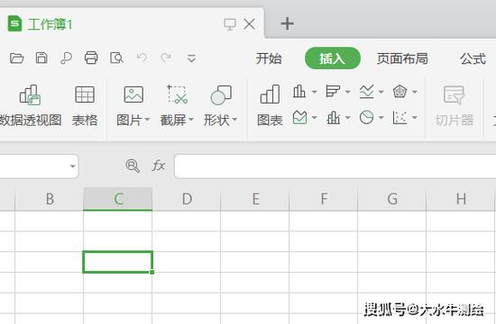Redo the last action
Screen dimensions: 496x324
click(x=166, y=58)
